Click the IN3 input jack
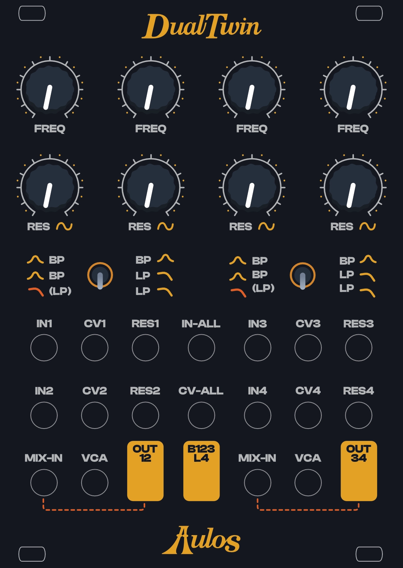 point(257,348)
